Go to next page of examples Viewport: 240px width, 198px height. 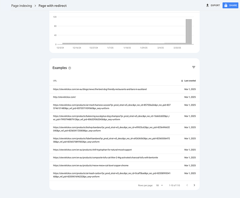(x=194, y=185)
